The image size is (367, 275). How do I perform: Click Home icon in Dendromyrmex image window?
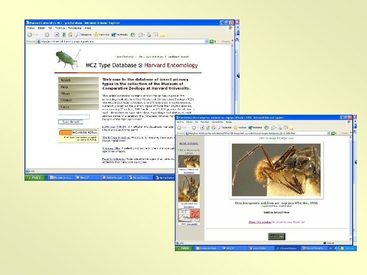[x=214, y=128]
